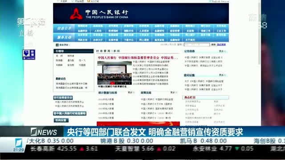Screen dimensions: 285x160
Task: Expand 更多 next to 公告信息
Action: [x=222, y=52]
